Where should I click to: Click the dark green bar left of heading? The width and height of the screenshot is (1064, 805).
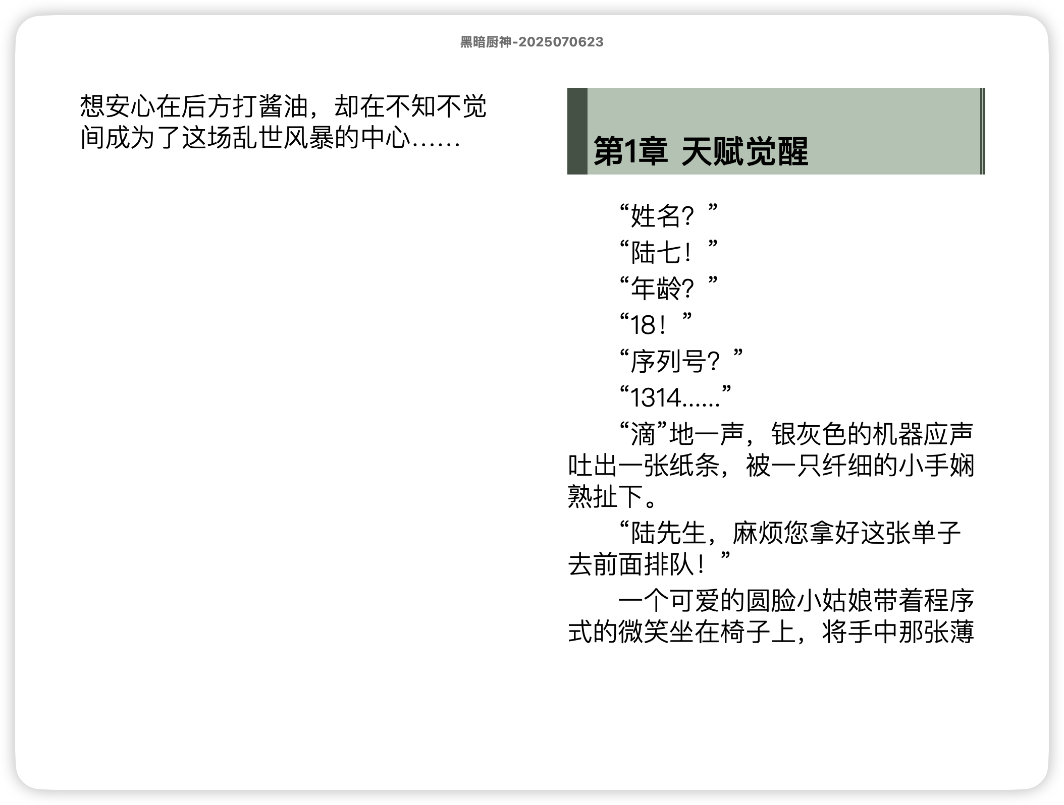577,131
